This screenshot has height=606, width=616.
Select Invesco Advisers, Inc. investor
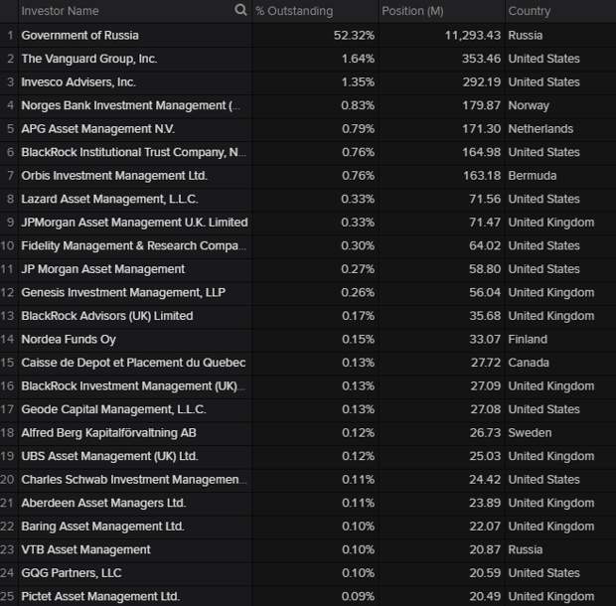click(x=78, y=82)
